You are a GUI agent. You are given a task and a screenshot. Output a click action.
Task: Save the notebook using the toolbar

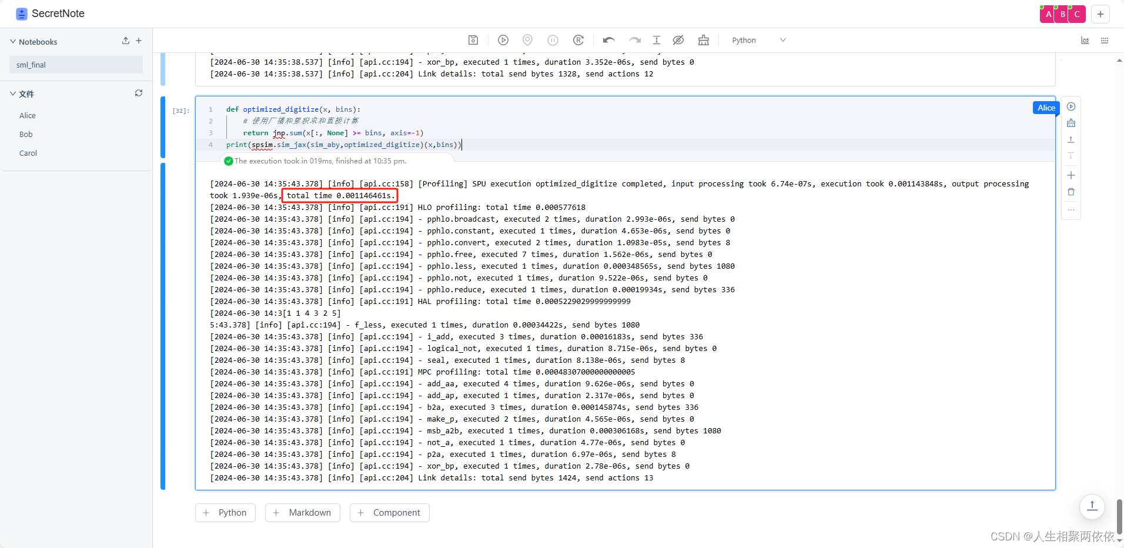(473, 40)
